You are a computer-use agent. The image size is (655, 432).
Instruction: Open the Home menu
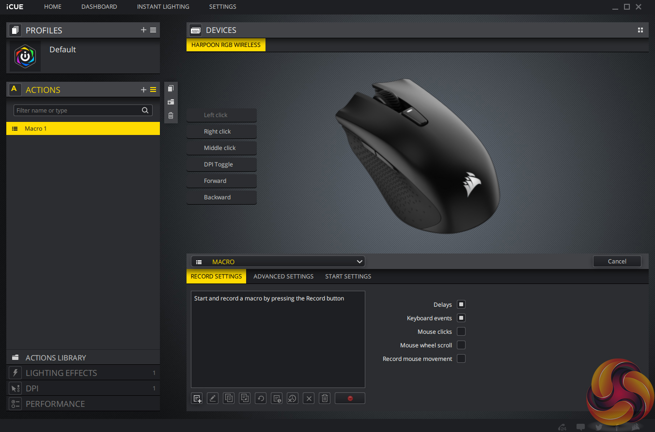53,7
